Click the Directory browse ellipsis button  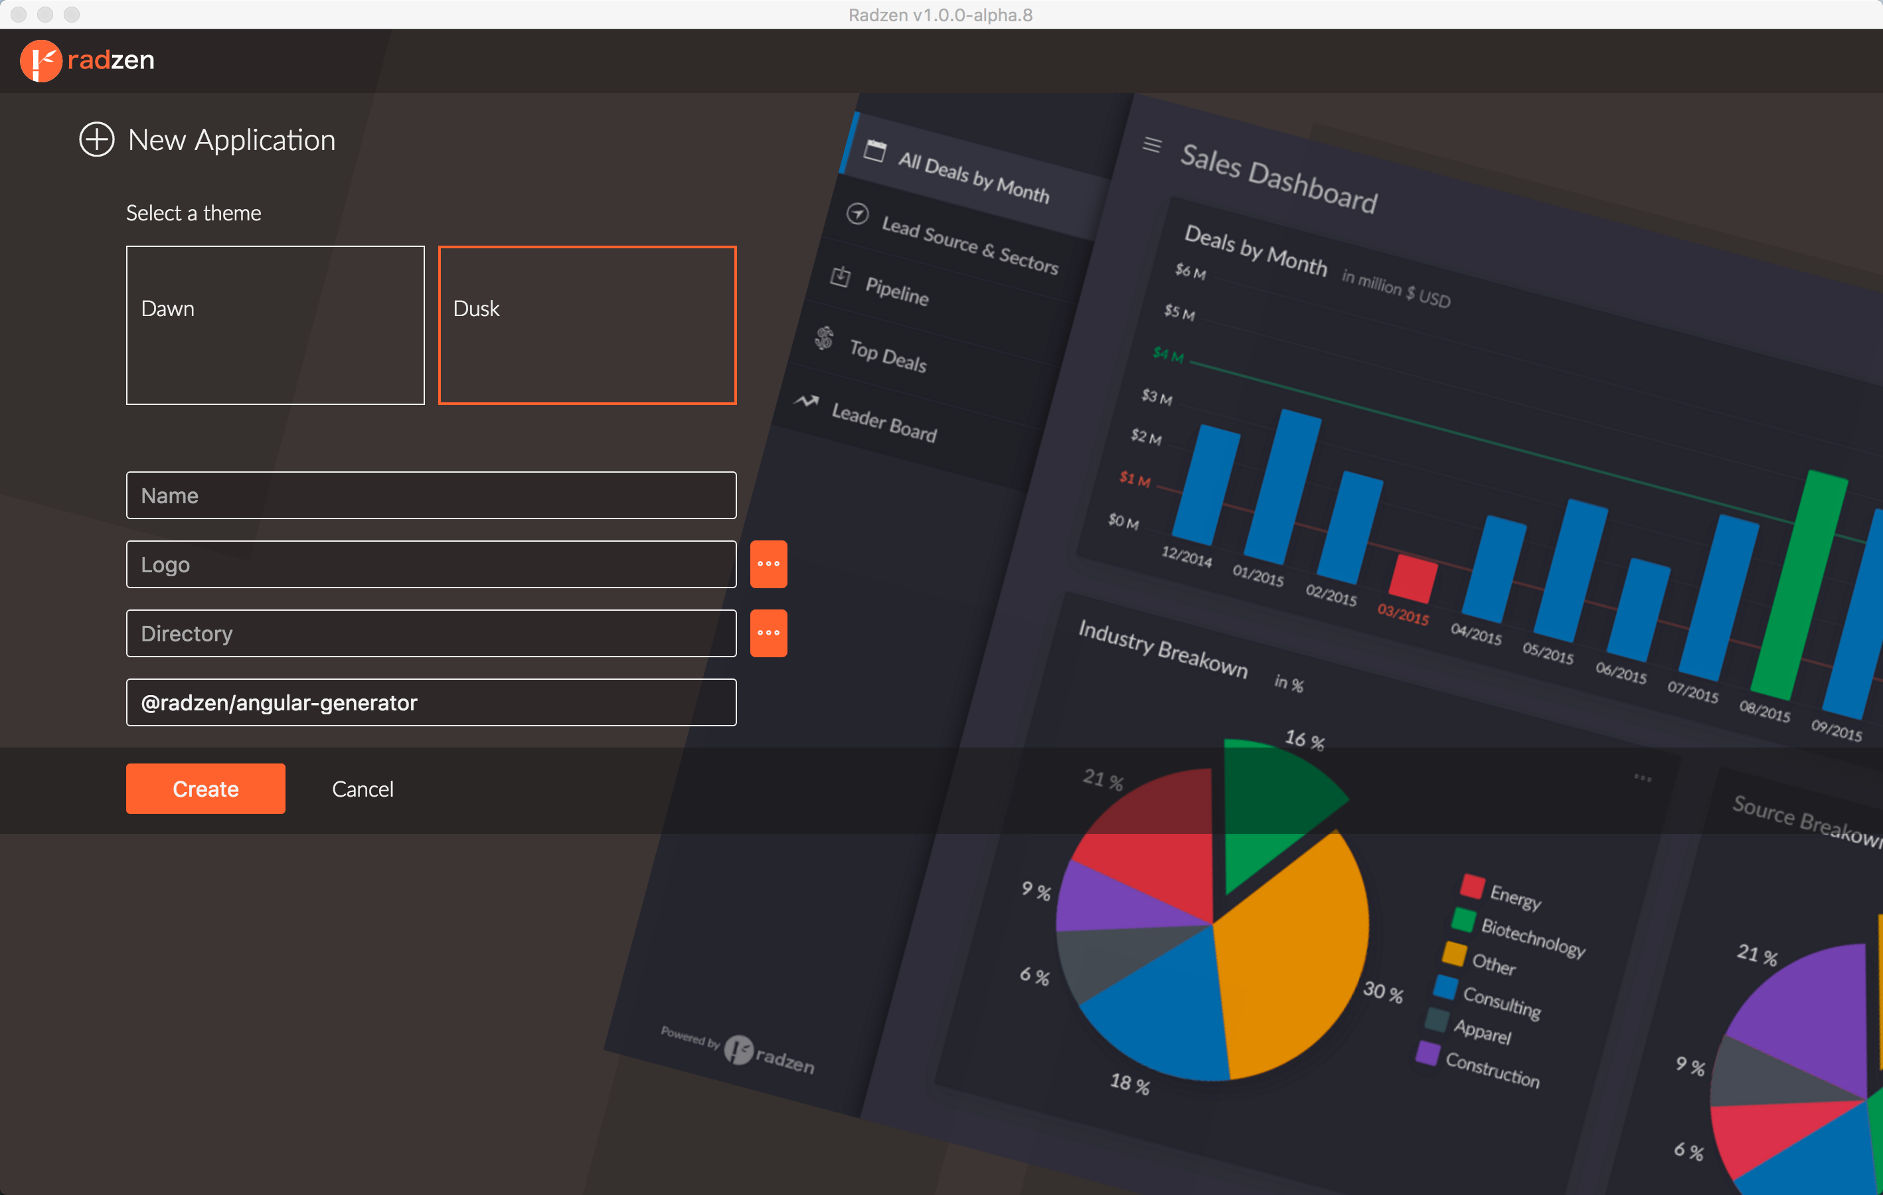click(x=768, y=633)
